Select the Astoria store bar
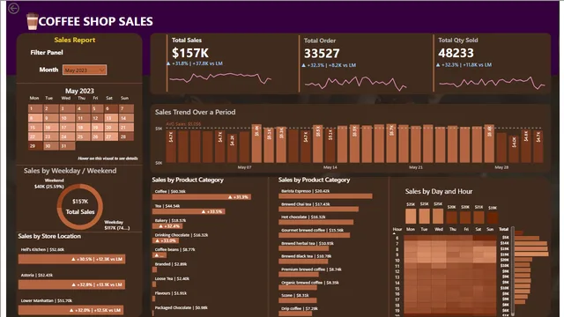The width and height of the screenshot is (564, 317). pyautogui.click(x=72, y=284)
